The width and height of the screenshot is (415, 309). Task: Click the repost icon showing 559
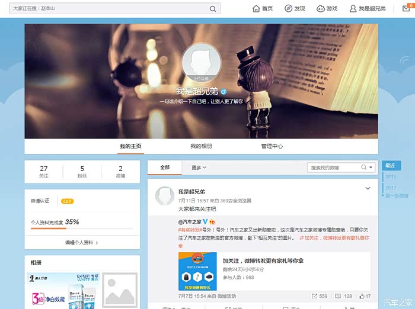click(x=315, y=296)
